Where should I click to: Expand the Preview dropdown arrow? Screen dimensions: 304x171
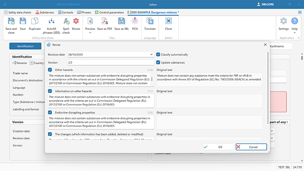click(90, 33)
